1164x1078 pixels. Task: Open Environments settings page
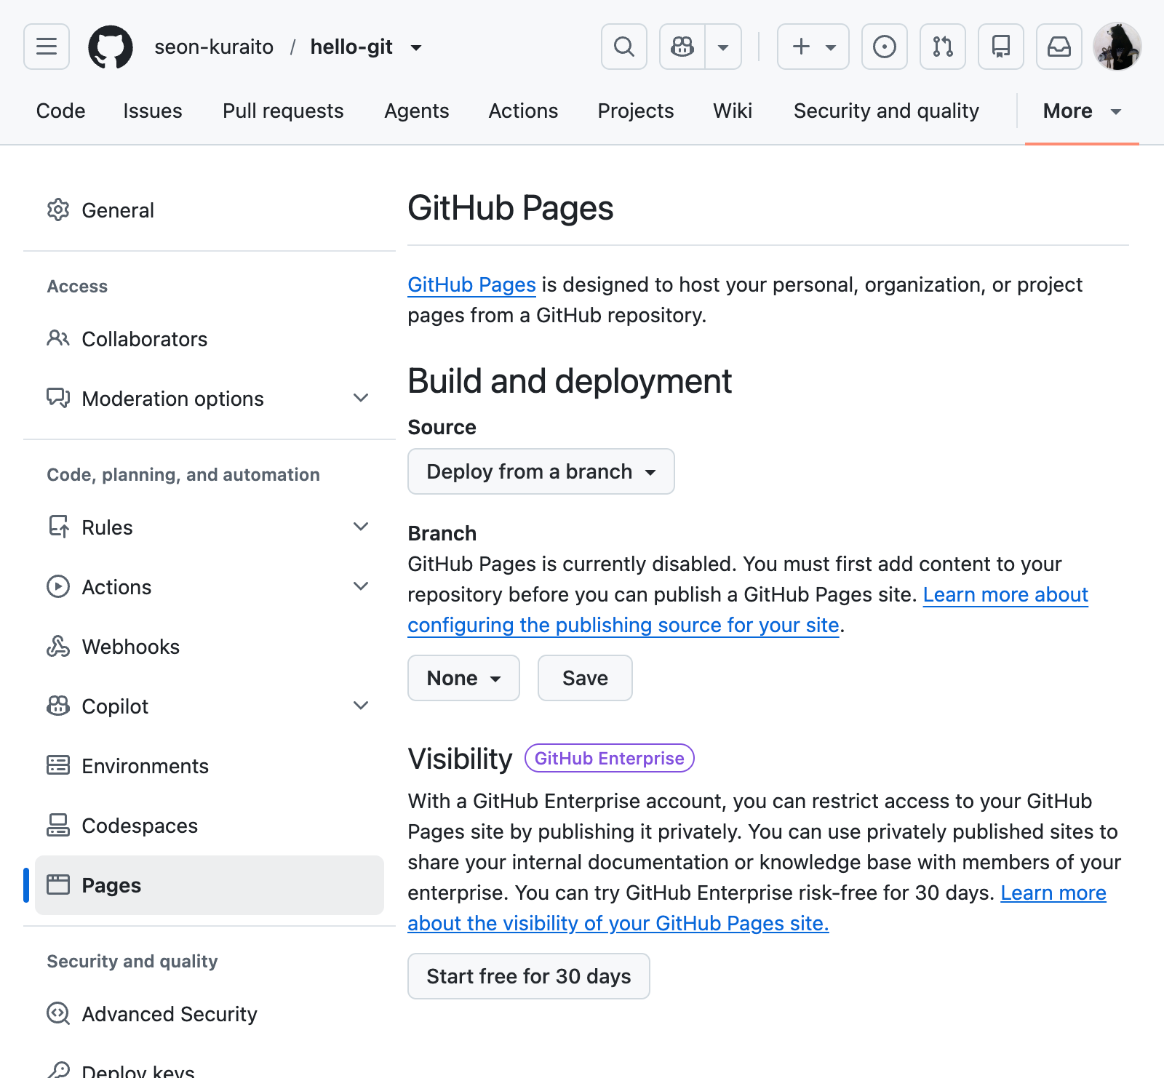click(x=210, y=766)
